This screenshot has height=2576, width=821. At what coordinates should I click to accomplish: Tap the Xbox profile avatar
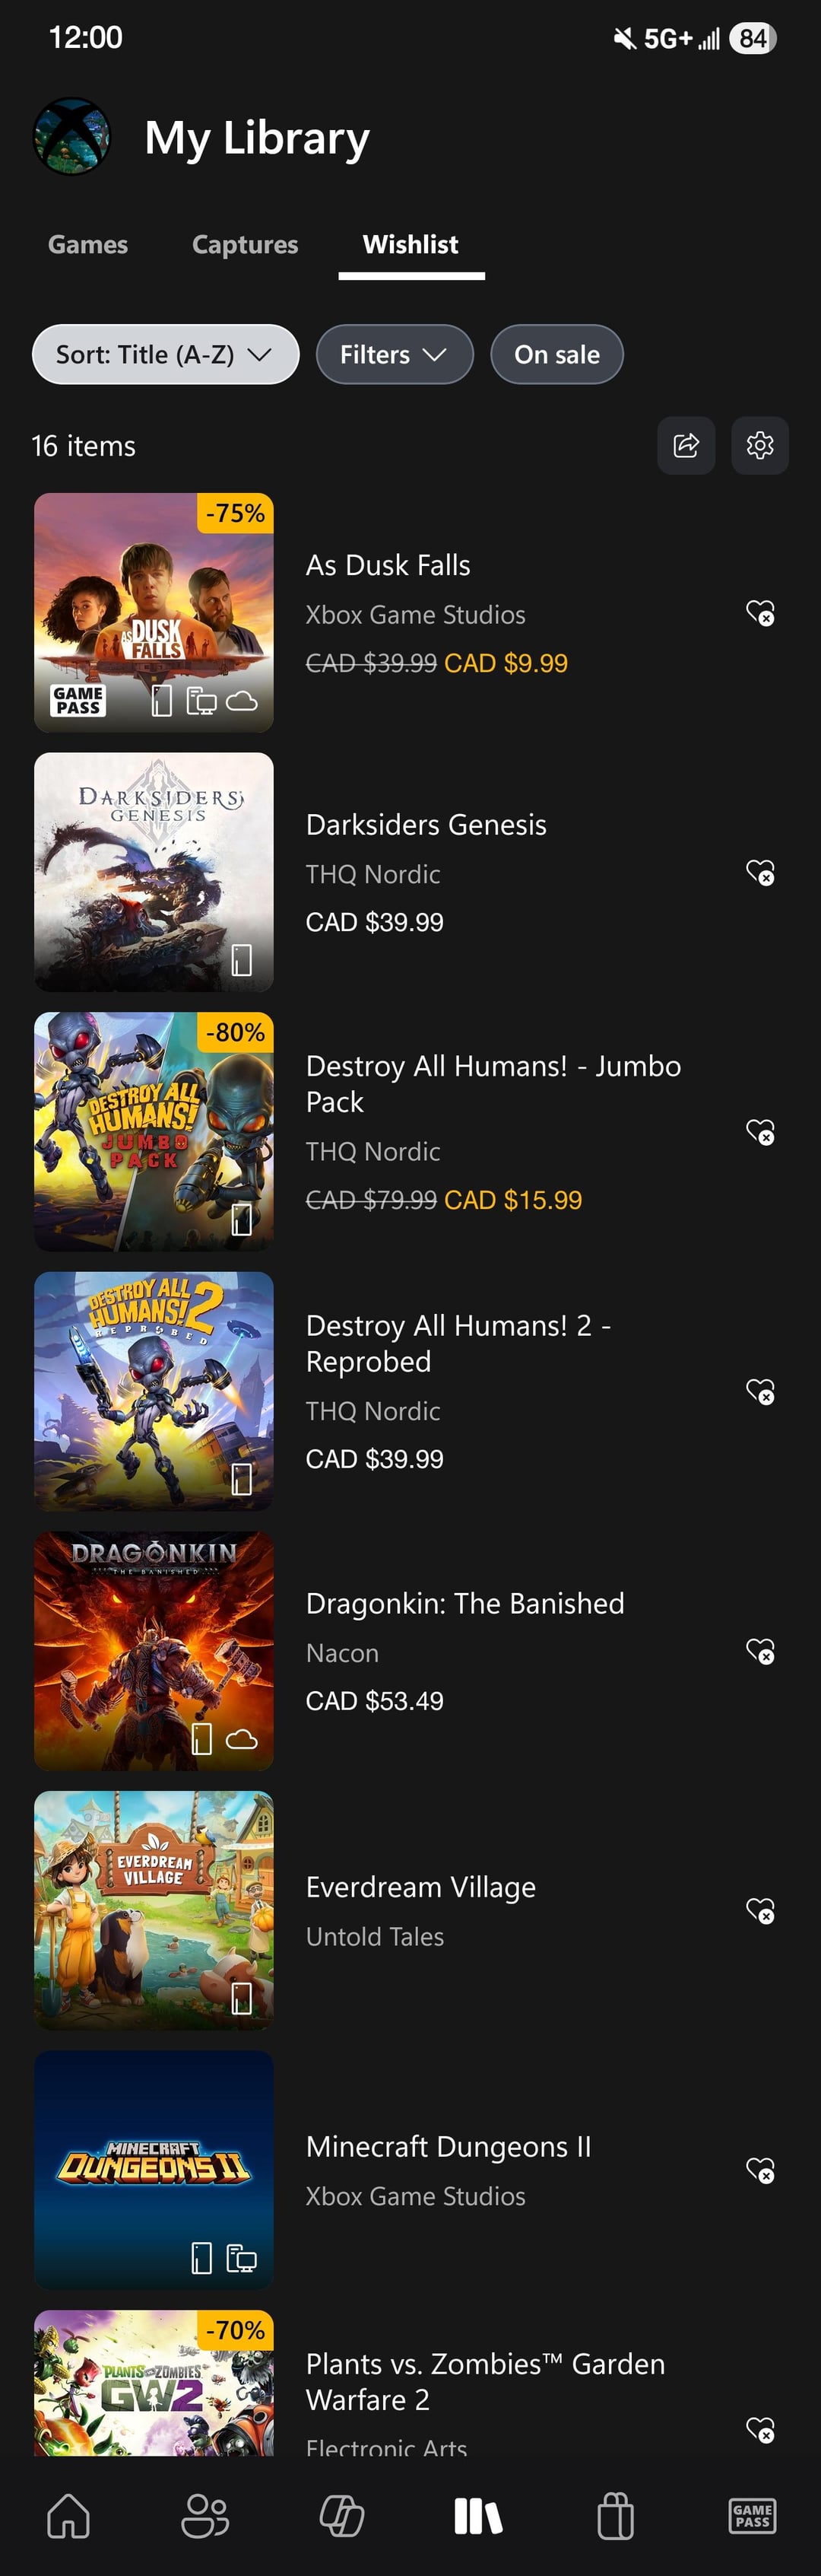[71, 136]
